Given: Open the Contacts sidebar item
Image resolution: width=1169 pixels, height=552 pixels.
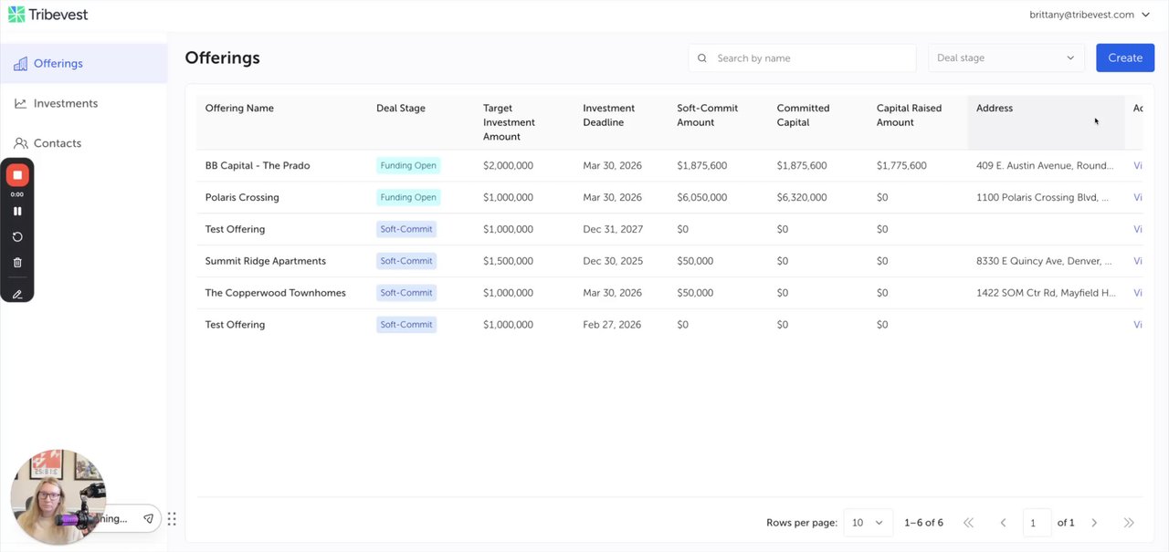Looking at the screenshot, I should click(x=57, y=143).
